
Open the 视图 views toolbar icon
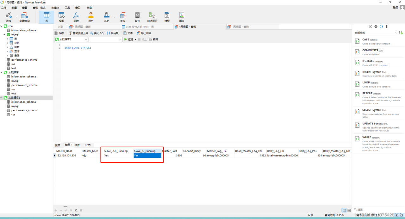(x=61, y=17)
